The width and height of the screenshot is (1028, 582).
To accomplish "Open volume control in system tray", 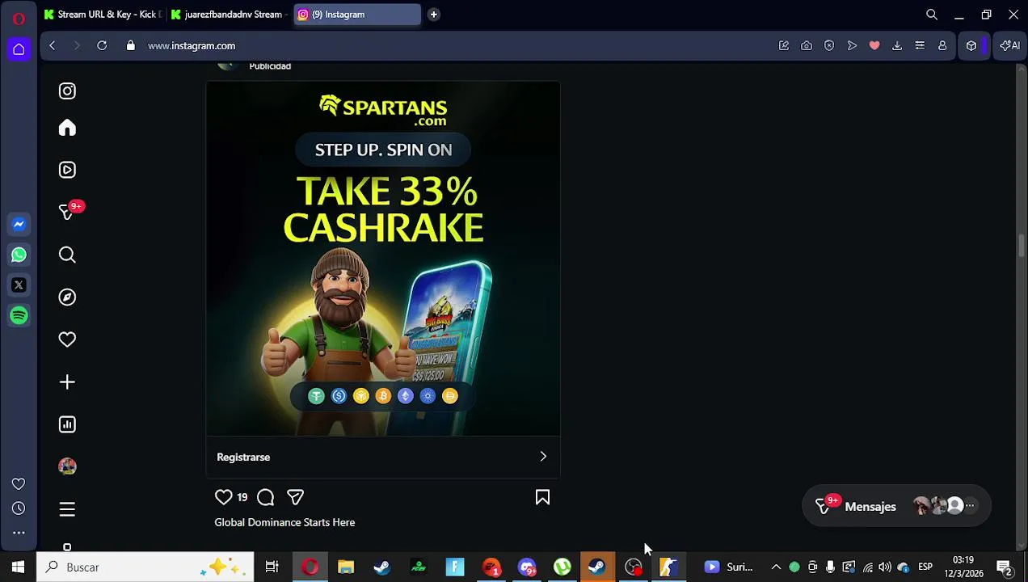I will point(885,567).
